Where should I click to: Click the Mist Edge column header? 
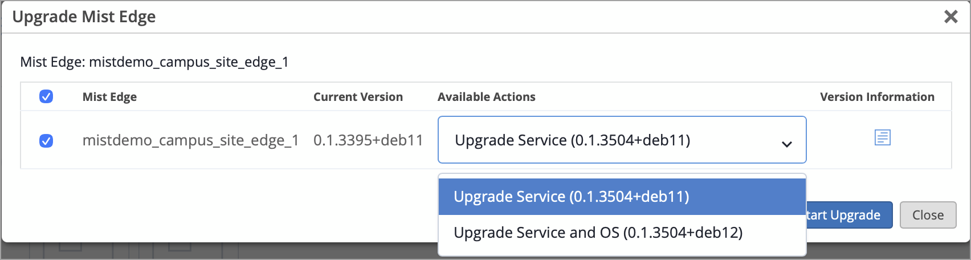(109, 97)
